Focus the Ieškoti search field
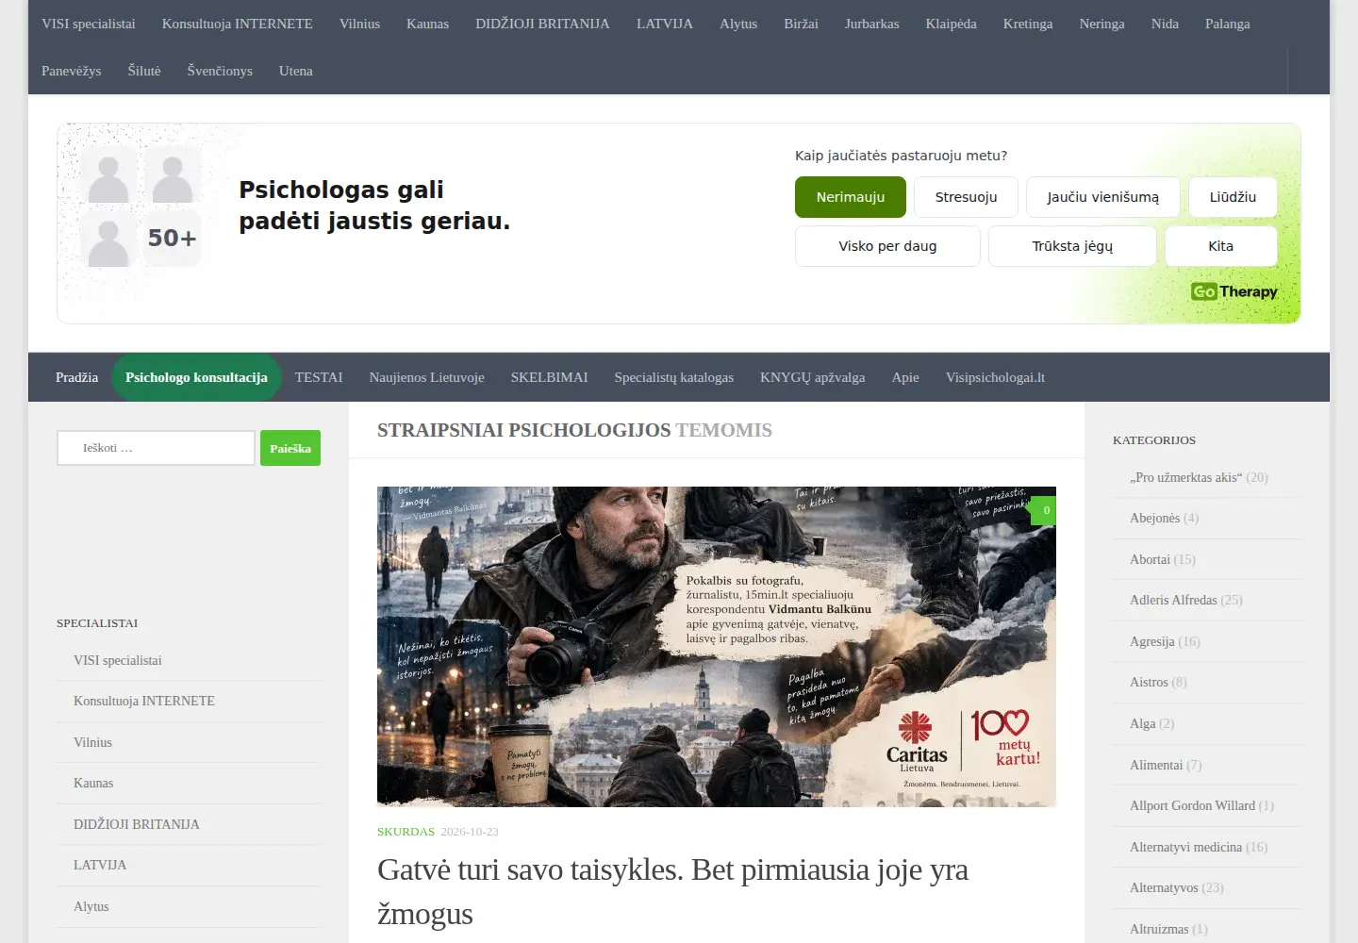This screenshot has width=1358, height=943. pos(156,448)
